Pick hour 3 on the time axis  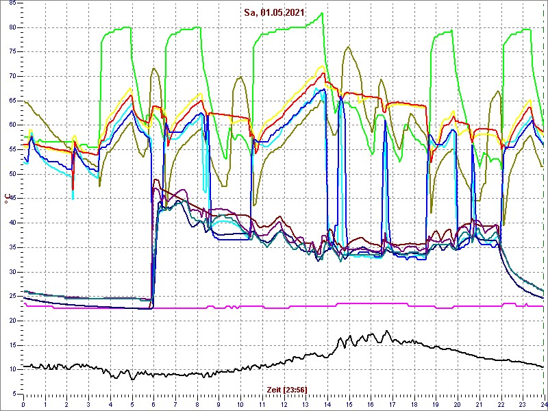(x=88, y=404)
